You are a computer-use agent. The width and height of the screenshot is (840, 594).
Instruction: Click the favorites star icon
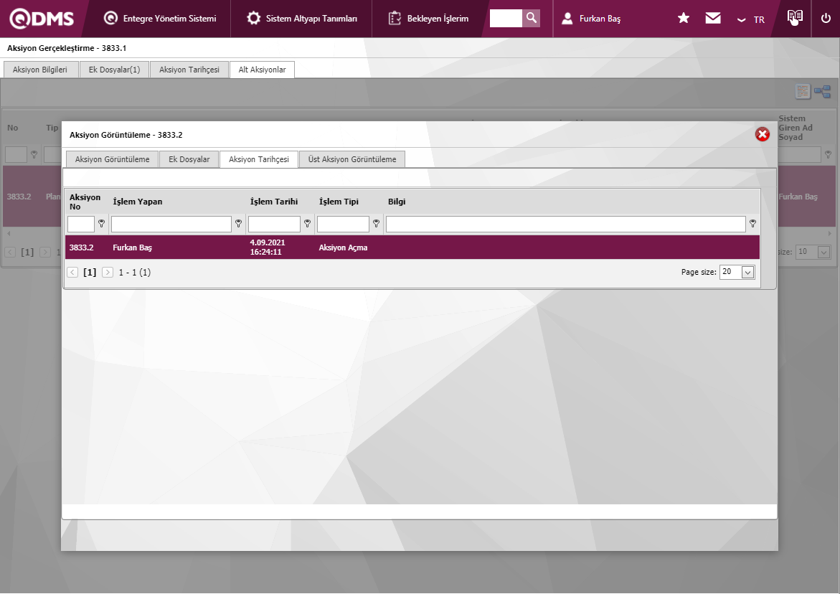coord(683,18)
